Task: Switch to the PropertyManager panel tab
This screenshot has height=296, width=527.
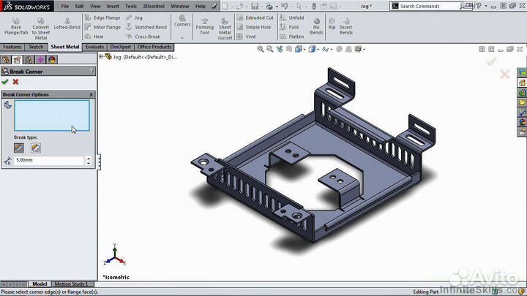Action: click(18, 60)
